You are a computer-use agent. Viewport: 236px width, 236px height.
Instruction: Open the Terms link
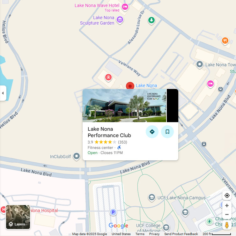pyautogui.click(x=140, y=234)
